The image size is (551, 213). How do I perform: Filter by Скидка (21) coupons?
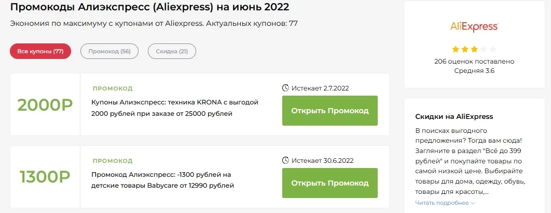click(172, 52)
